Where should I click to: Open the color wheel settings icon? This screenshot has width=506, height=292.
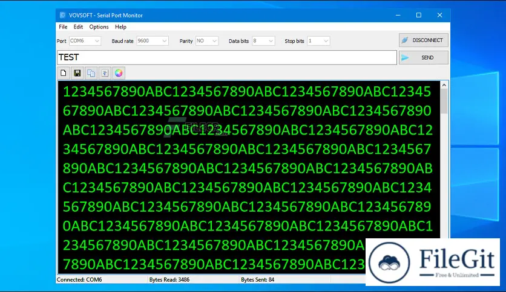119,73
